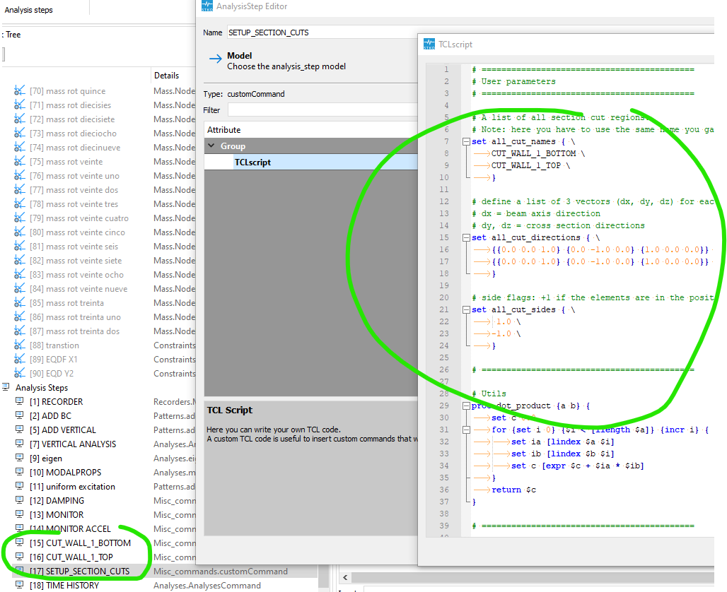Click line number 19 in gutter
The width and height of the screenshot is (727, 592).
tap(444, 285)
